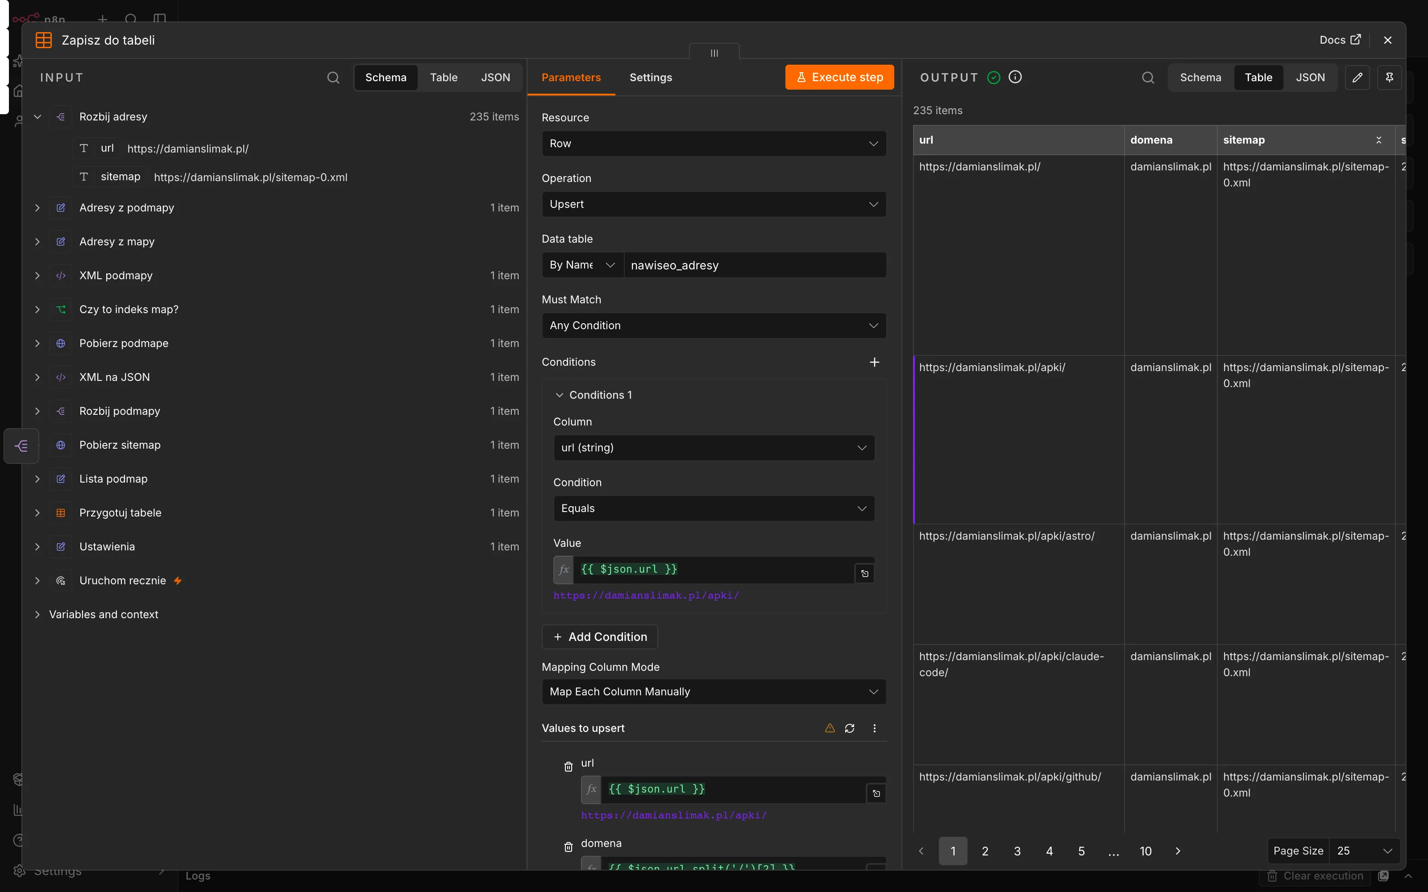Click the pencil edit output icon
Viewport: 1428px width, 892px height.
[x=1357, y=77]
